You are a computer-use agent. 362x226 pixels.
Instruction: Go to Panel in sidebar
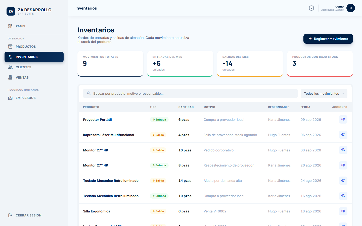[x=34, y=26]
